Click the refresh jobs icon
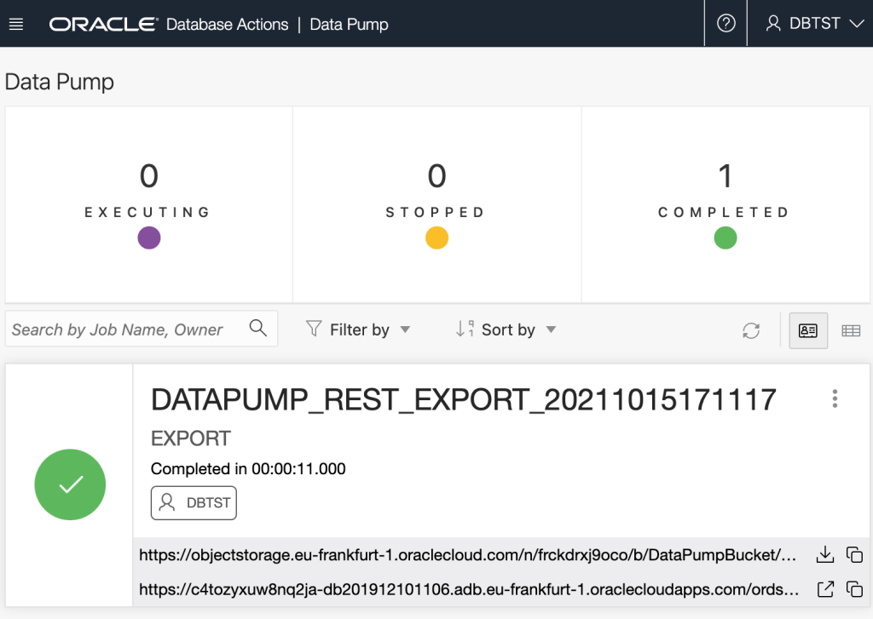This screenshot has width=873, height=619. (x=751, y=330)
